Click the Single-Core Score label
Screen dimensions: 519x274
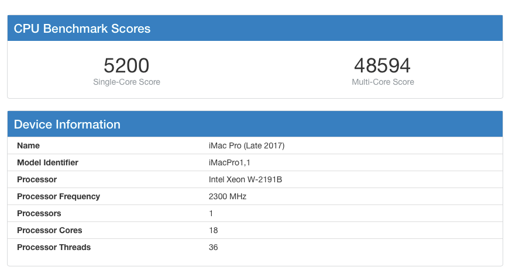tap(126, 82)
